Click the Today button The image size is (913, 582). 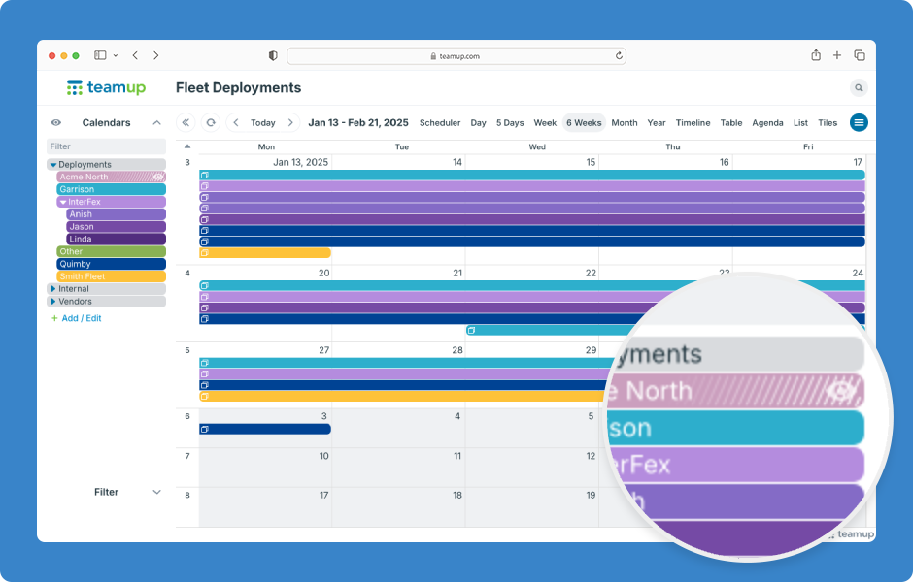[262, 123]
